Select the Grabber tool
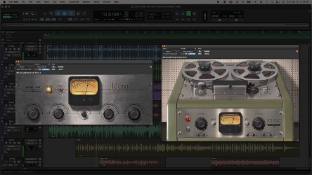 (x=71, y=13)
